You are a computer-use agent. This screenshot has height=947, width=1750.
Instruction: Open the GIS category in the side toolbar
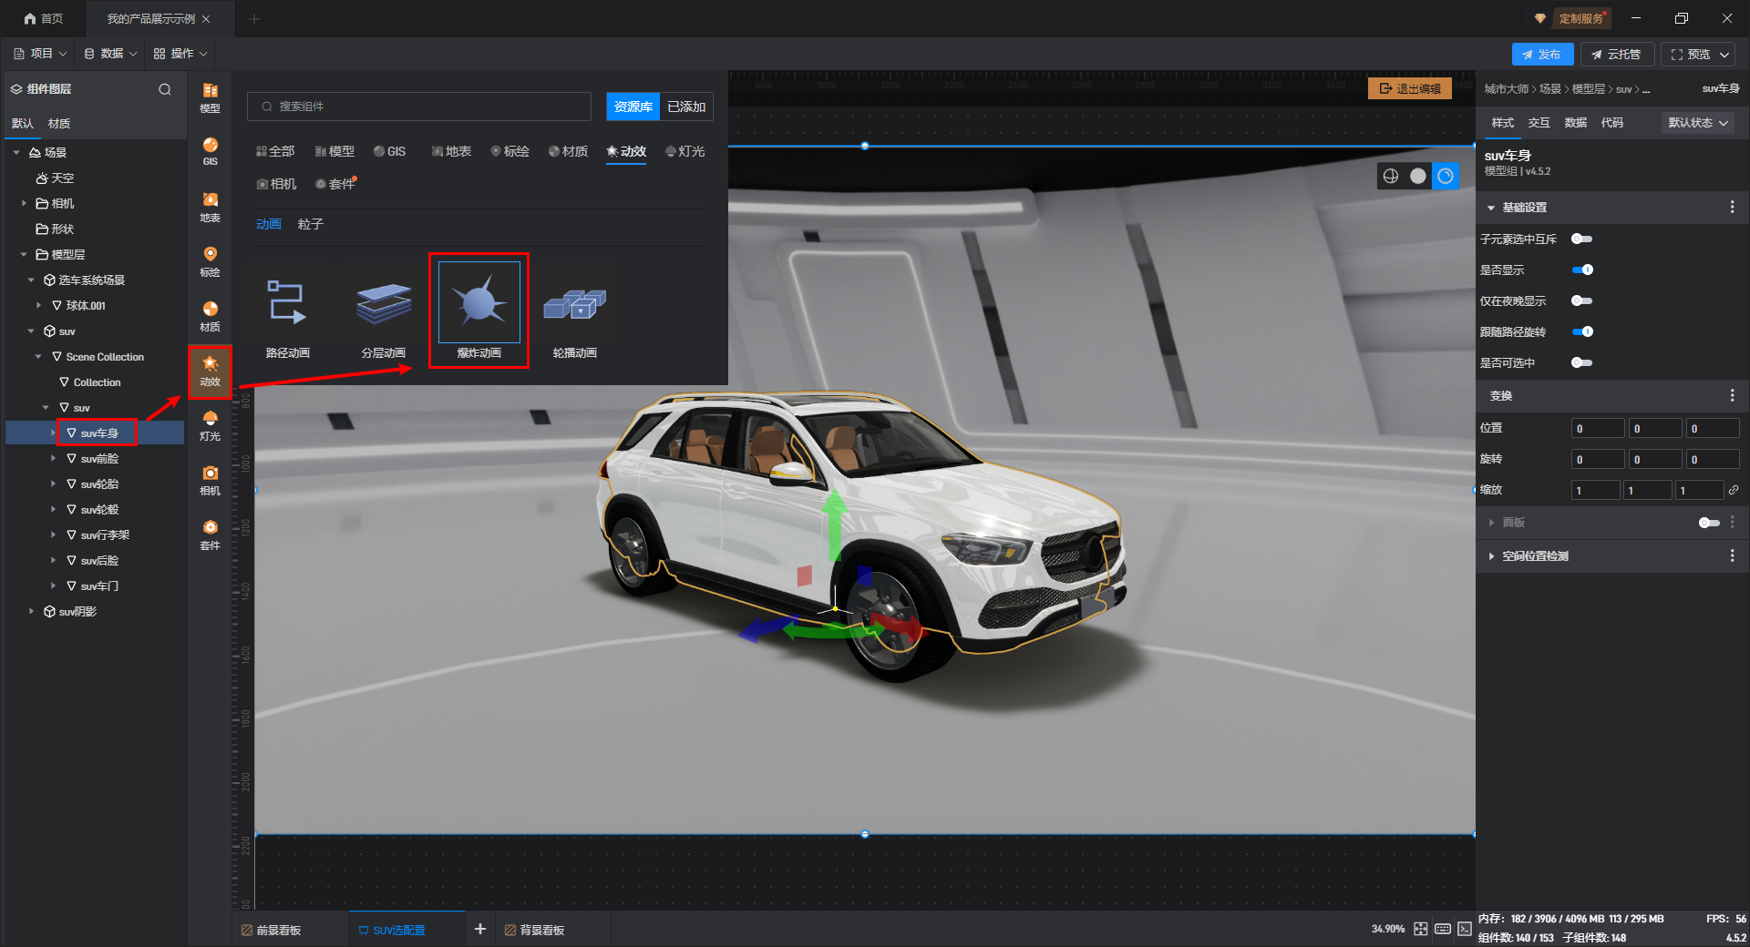[x=210, y=151]
